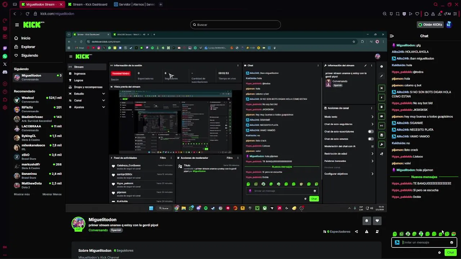
Task: Open the emoji picker in message box
Action: click(x=452, y=242)
